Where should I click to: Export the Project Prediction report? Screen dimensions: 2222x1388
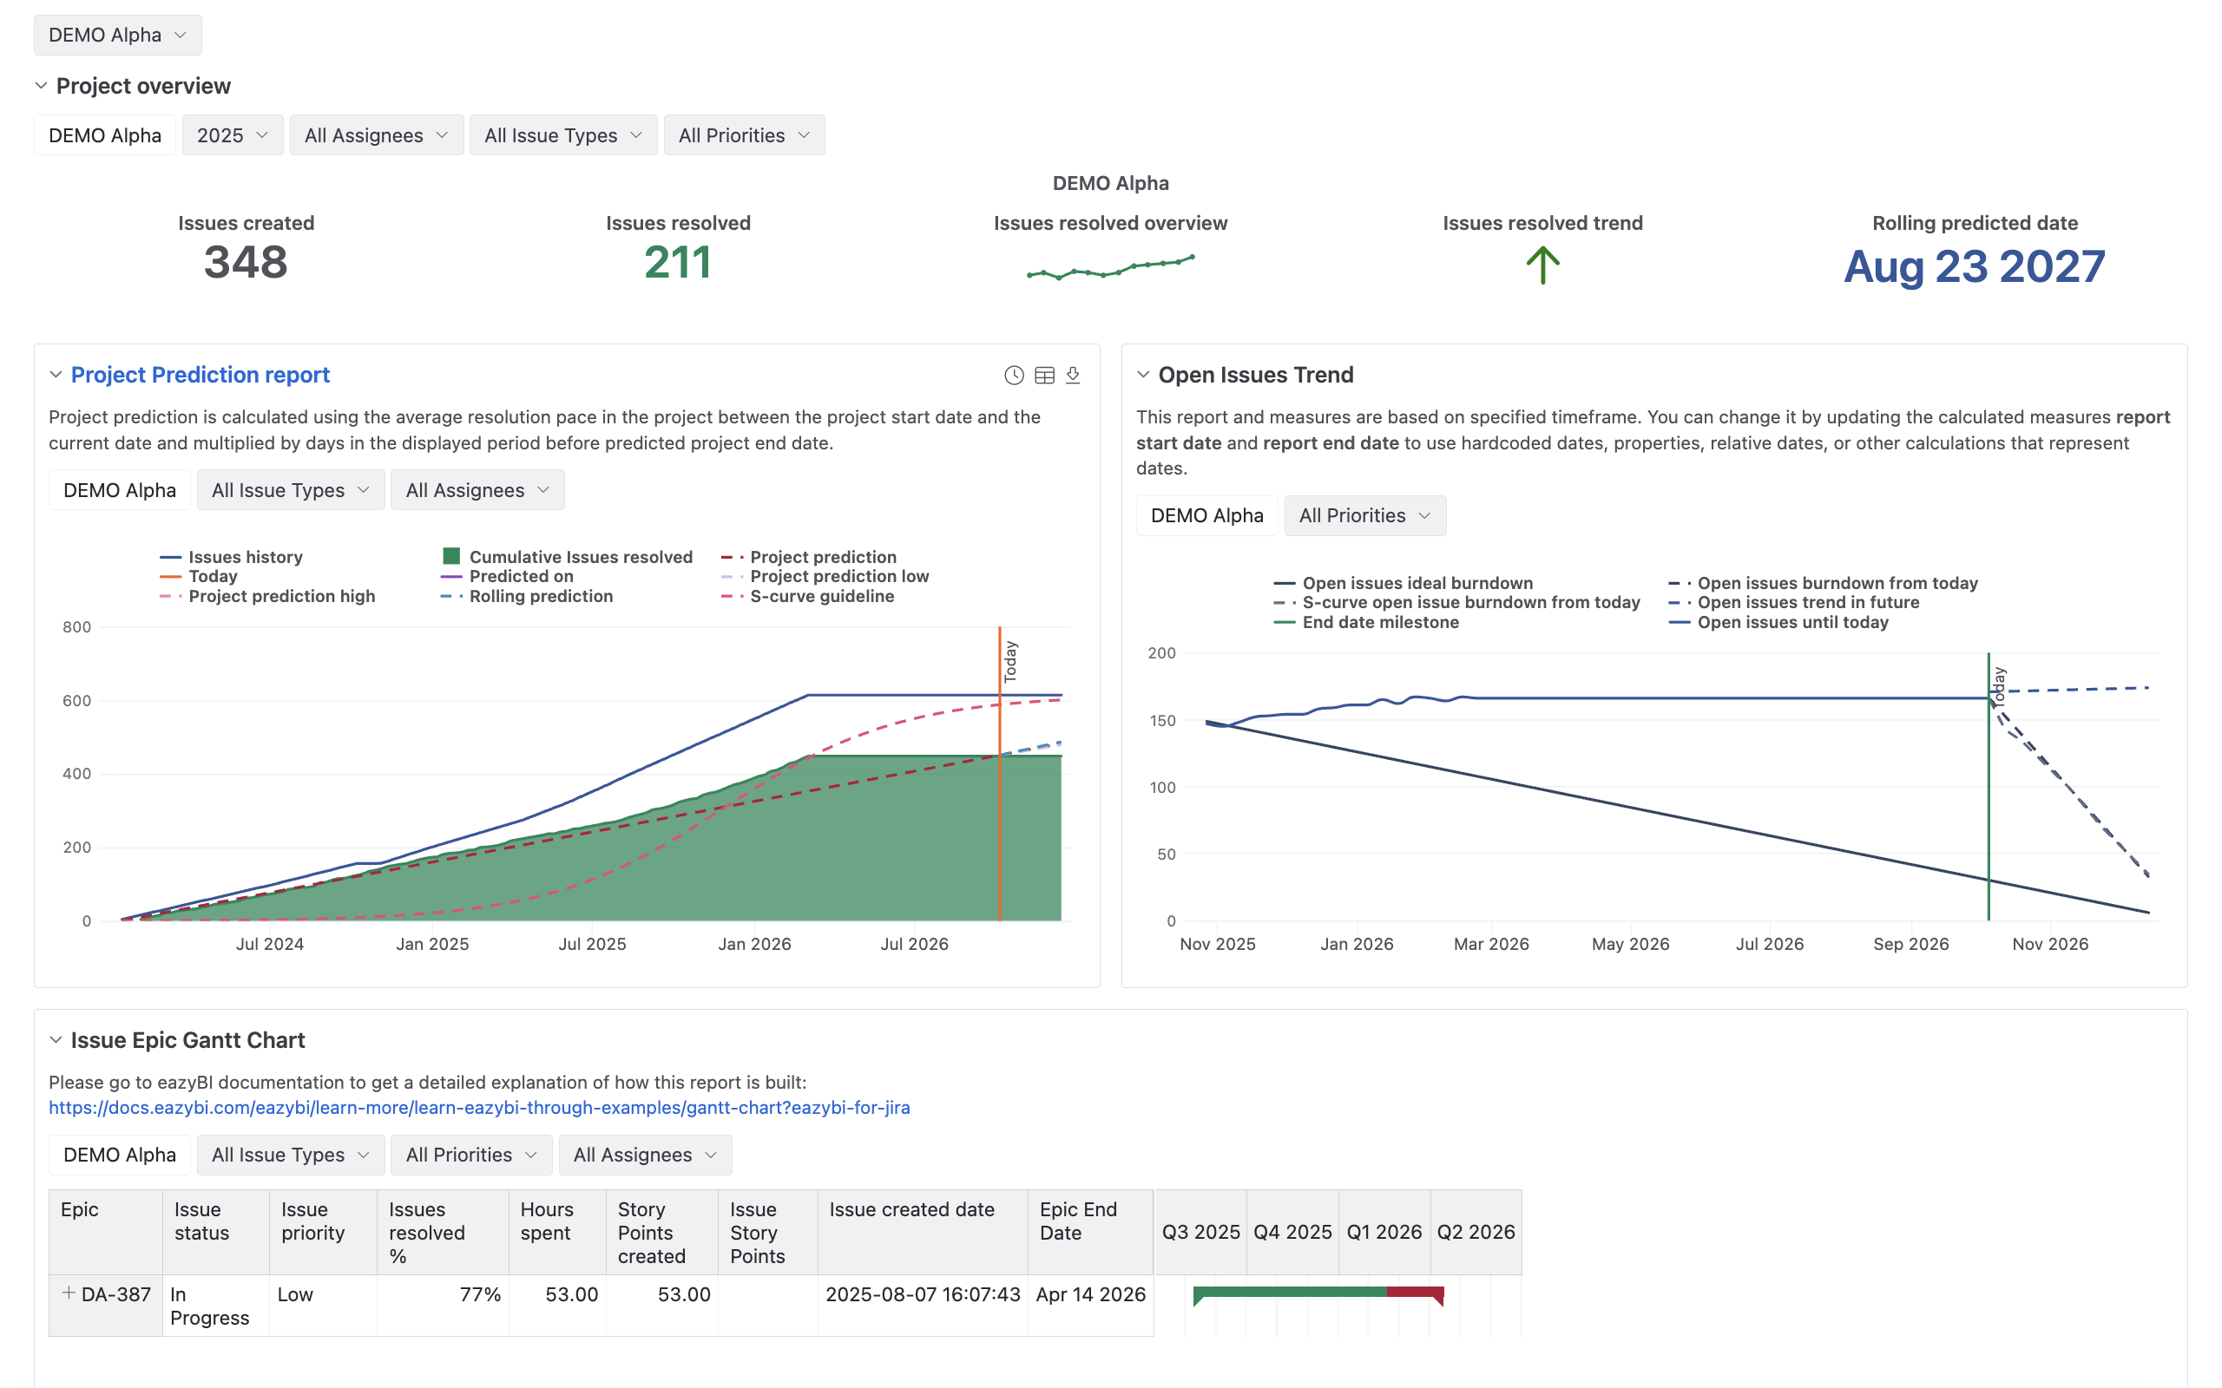tap(1073, 375)
